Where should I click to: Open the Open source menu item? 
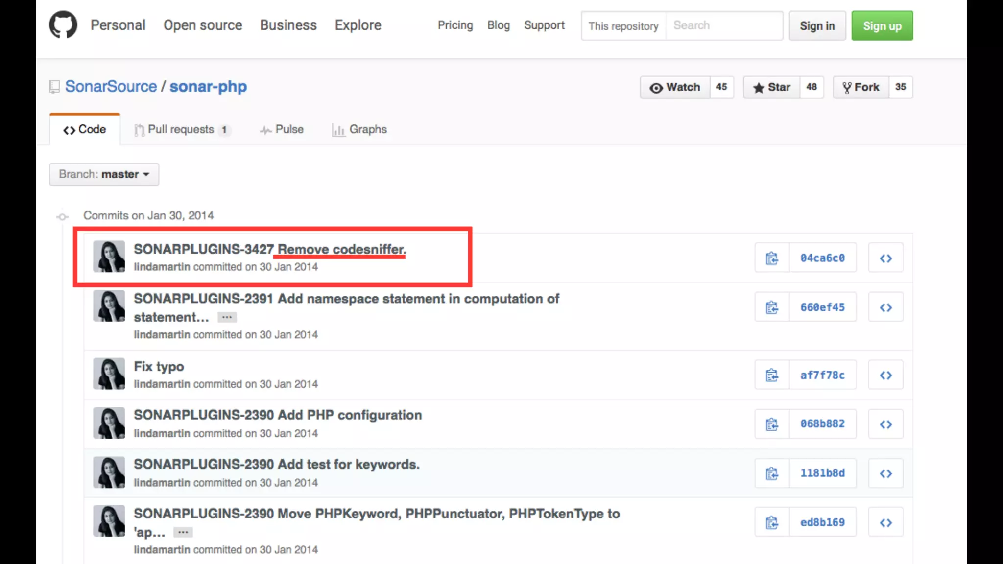pyautogui.click(x=203, y=25)
